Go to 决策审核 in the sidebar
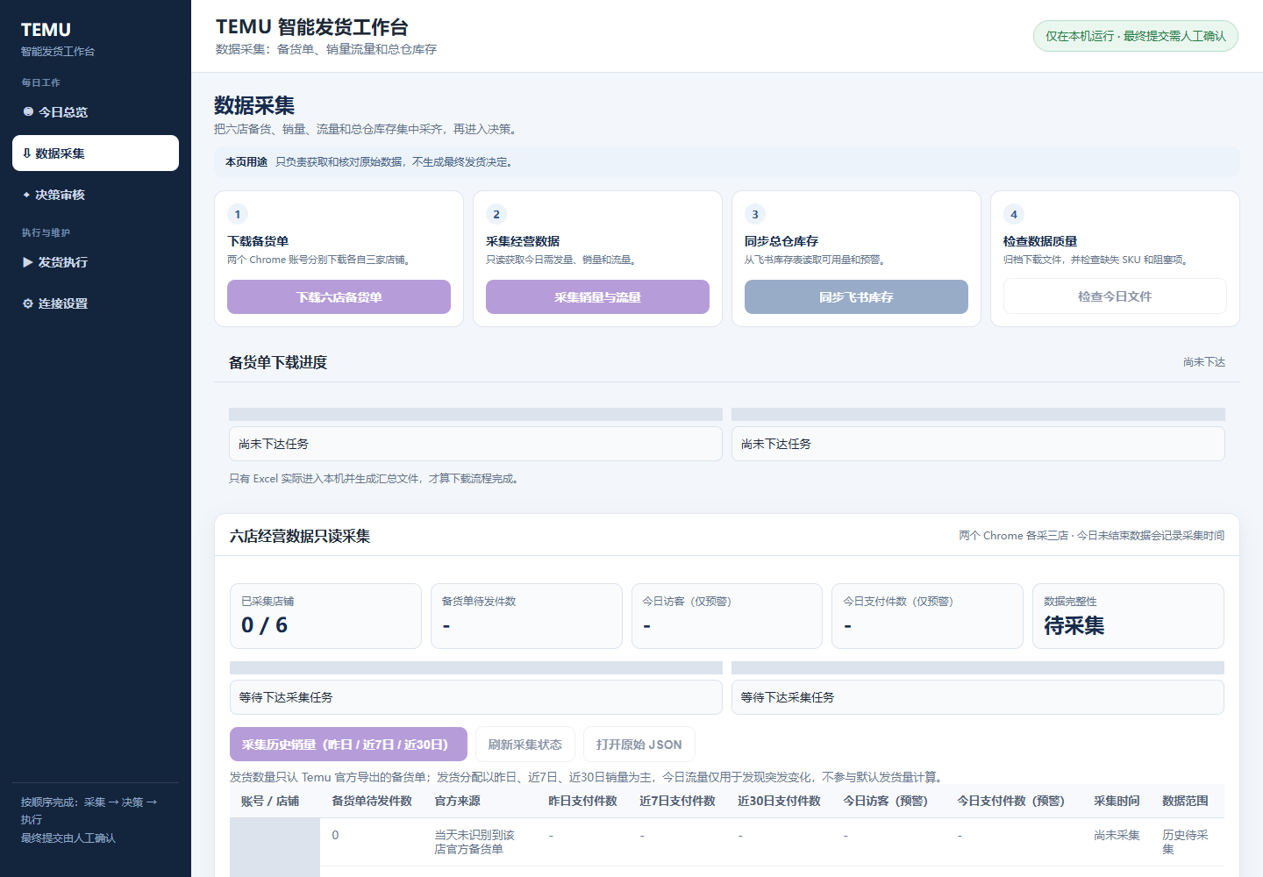1263x877 pixels. tap(96, 195)
